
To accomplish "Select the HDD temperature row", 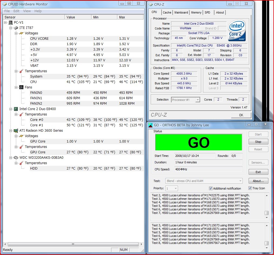I will (x=87, y=168).
